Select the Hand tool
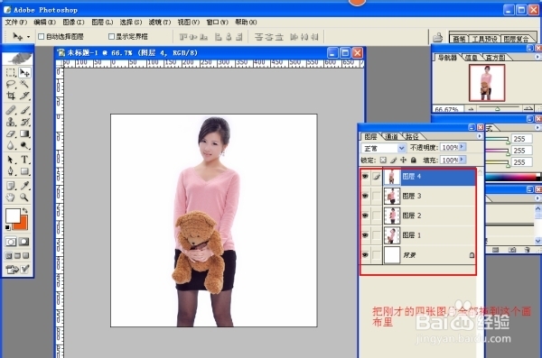Screen dimensions: 542x358 11,197
